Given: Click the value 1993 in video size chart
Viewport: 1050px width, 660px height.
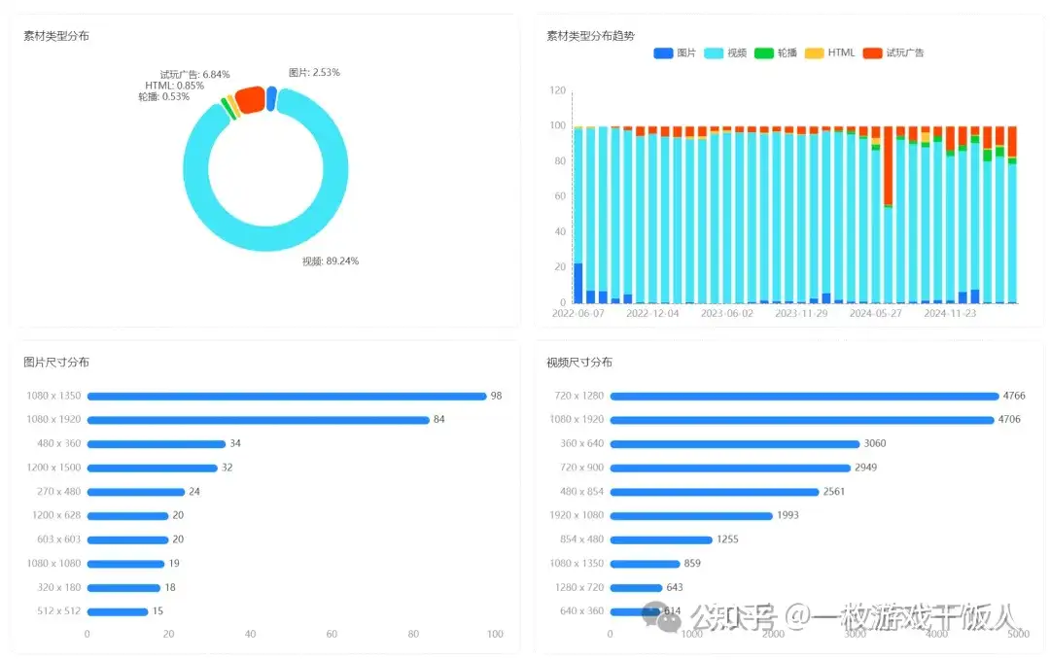Looking at the screenshot, I should pos(788,515).
